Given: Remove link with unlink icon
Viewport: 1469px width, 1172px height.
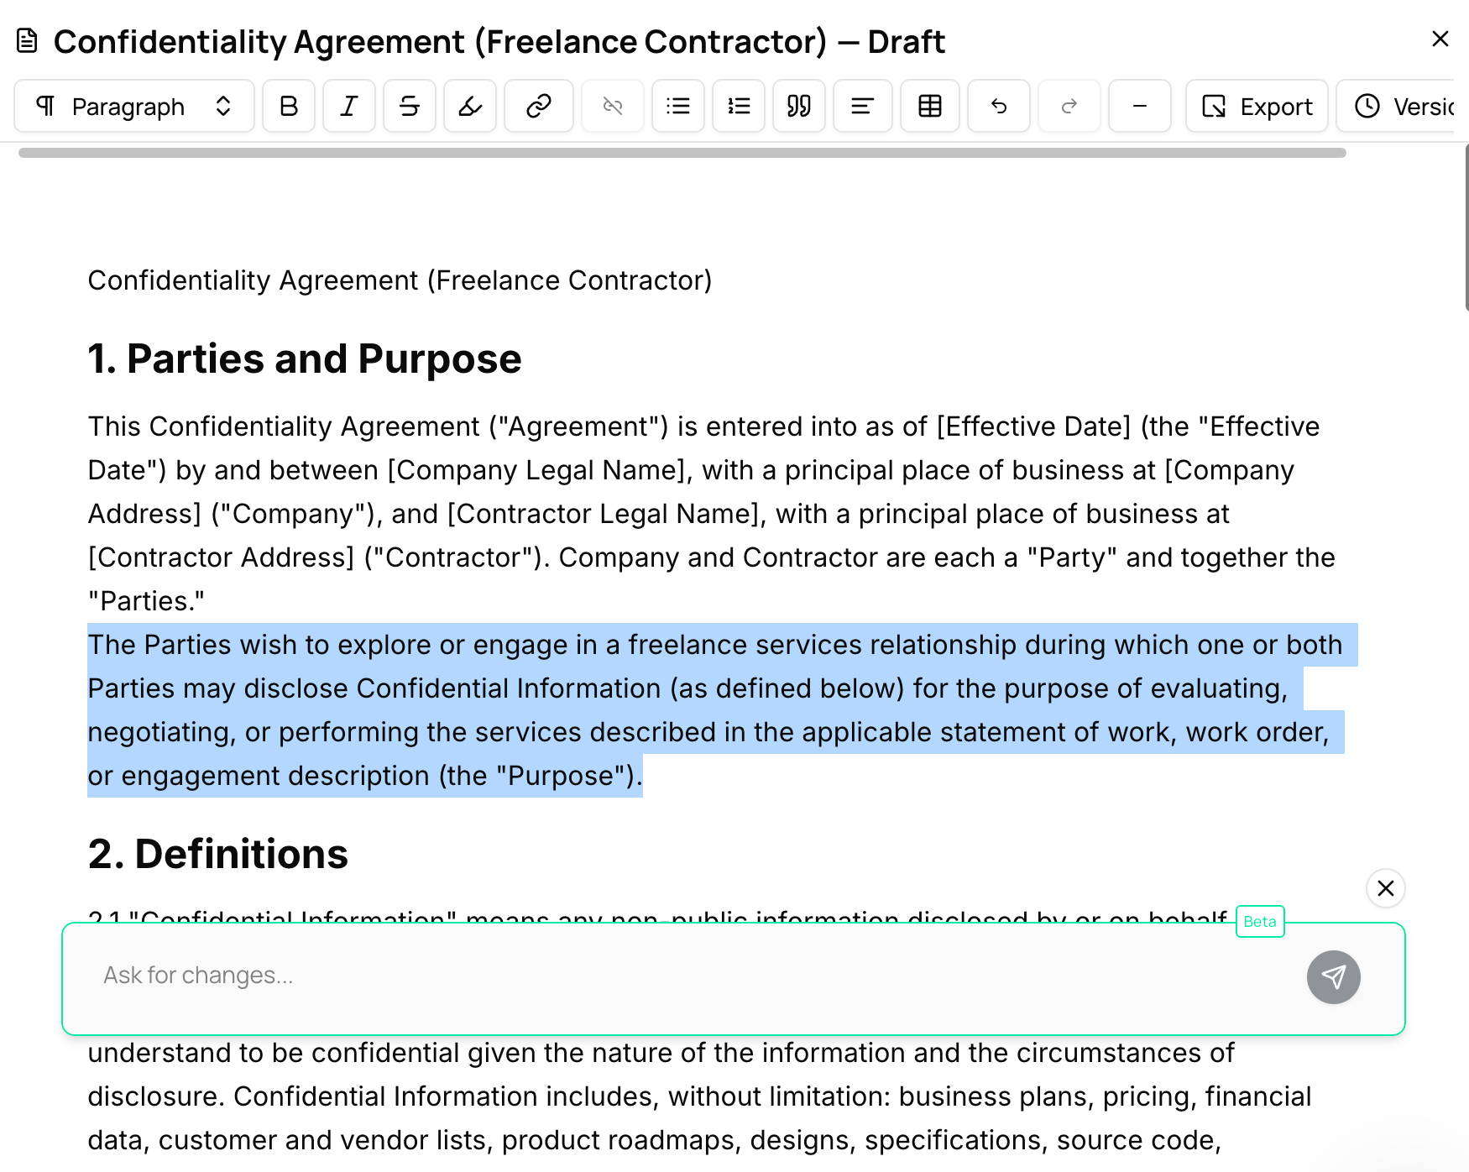Looking at the screenshot, I should tap(613, 107).
